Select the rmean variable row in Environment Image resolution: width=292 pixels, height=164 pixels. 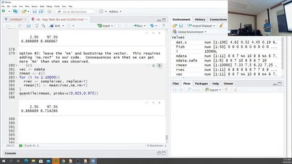(x=226, y=65)
